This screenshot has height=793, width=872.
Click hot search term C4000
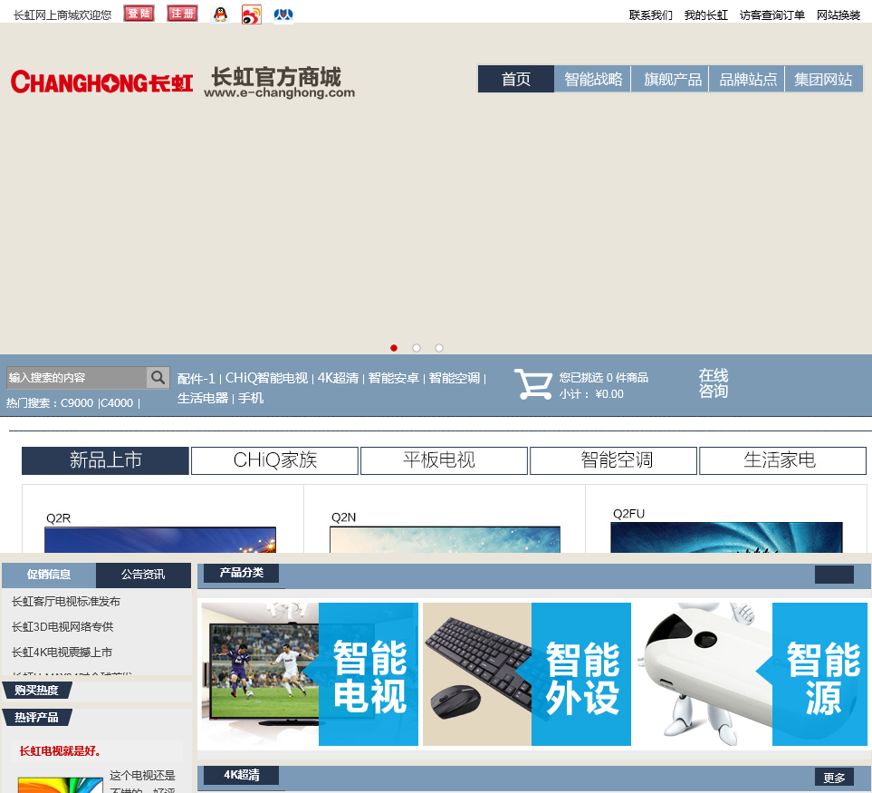point(117,403)
